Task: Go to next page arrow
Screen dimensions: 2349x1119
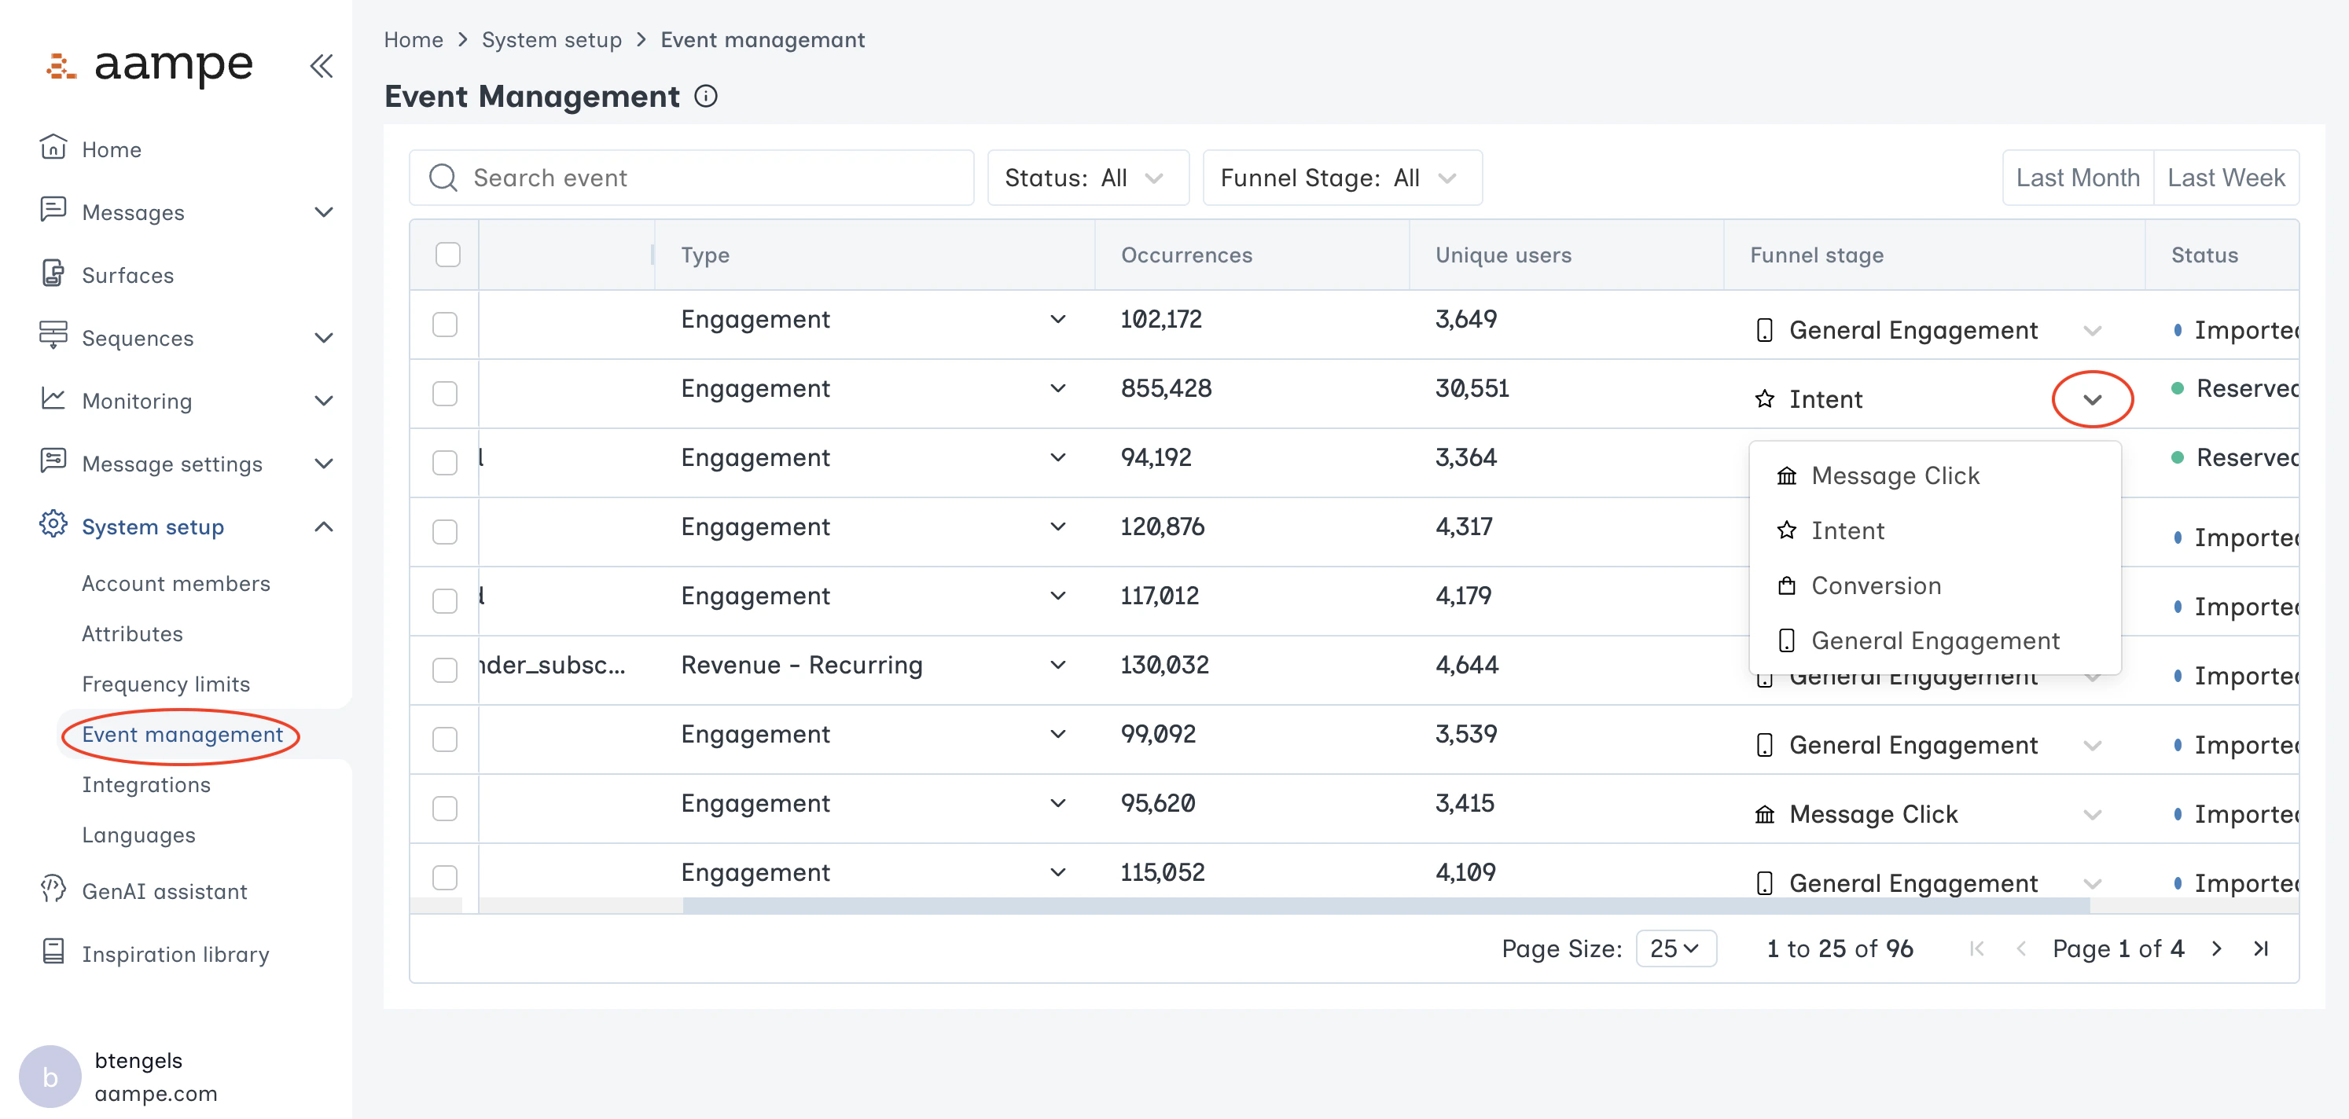Action: click(2217, 948)
